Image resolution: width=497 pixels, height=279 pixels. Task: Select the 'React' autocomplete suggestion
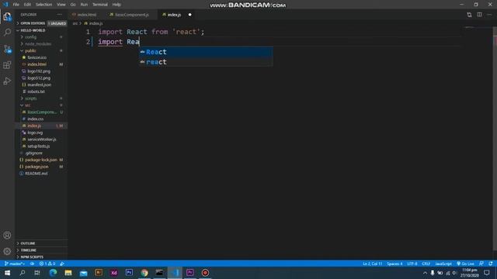click(x=206, y=52)
